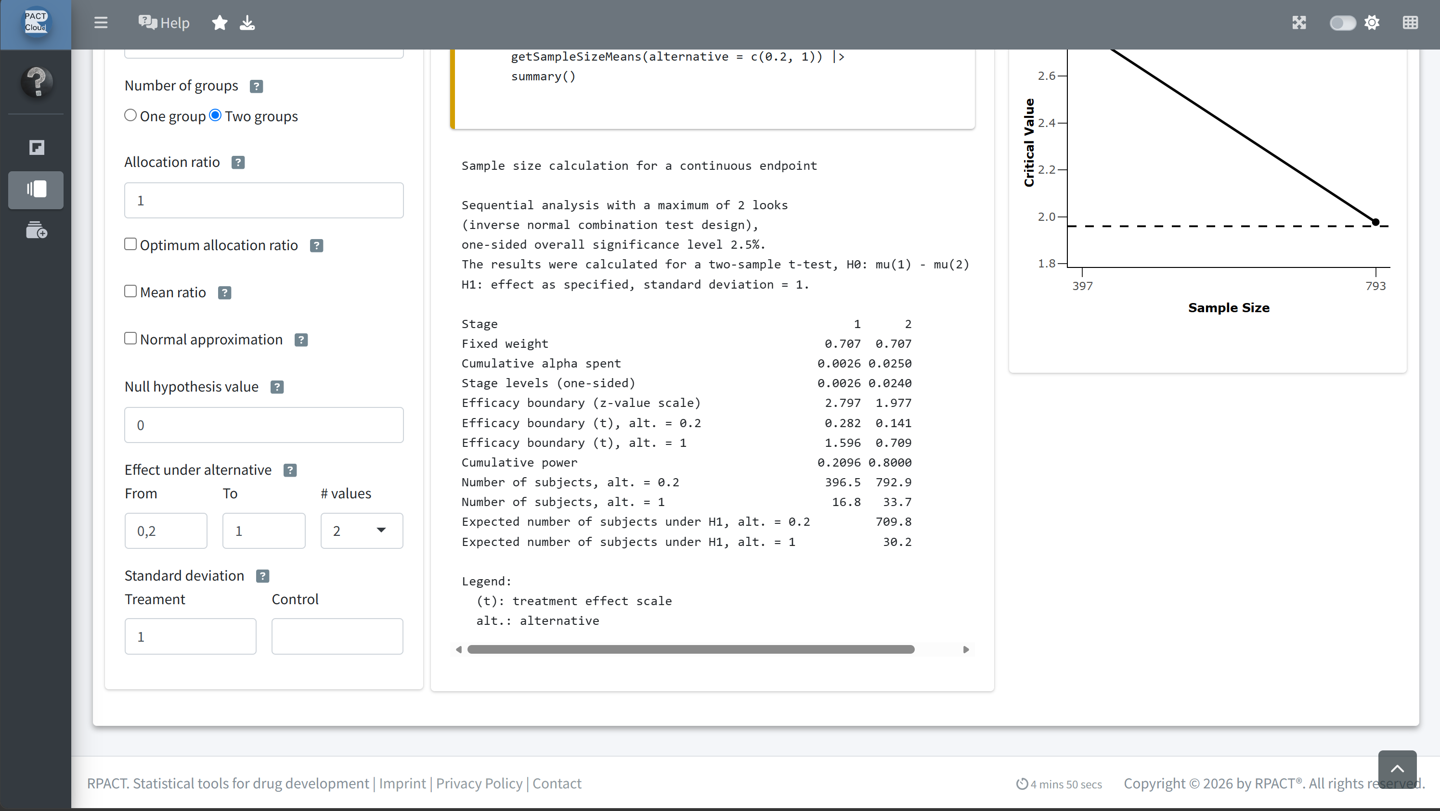This screenshot has width=1440, height=811.
Task: Click the star favorite icon
Action: (x=220, y=22)
